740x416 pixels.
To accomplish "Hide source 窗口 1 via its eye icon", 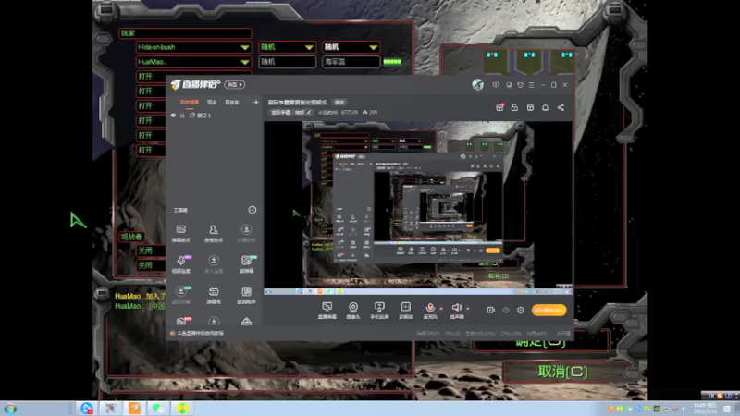I will click(173, 116).
